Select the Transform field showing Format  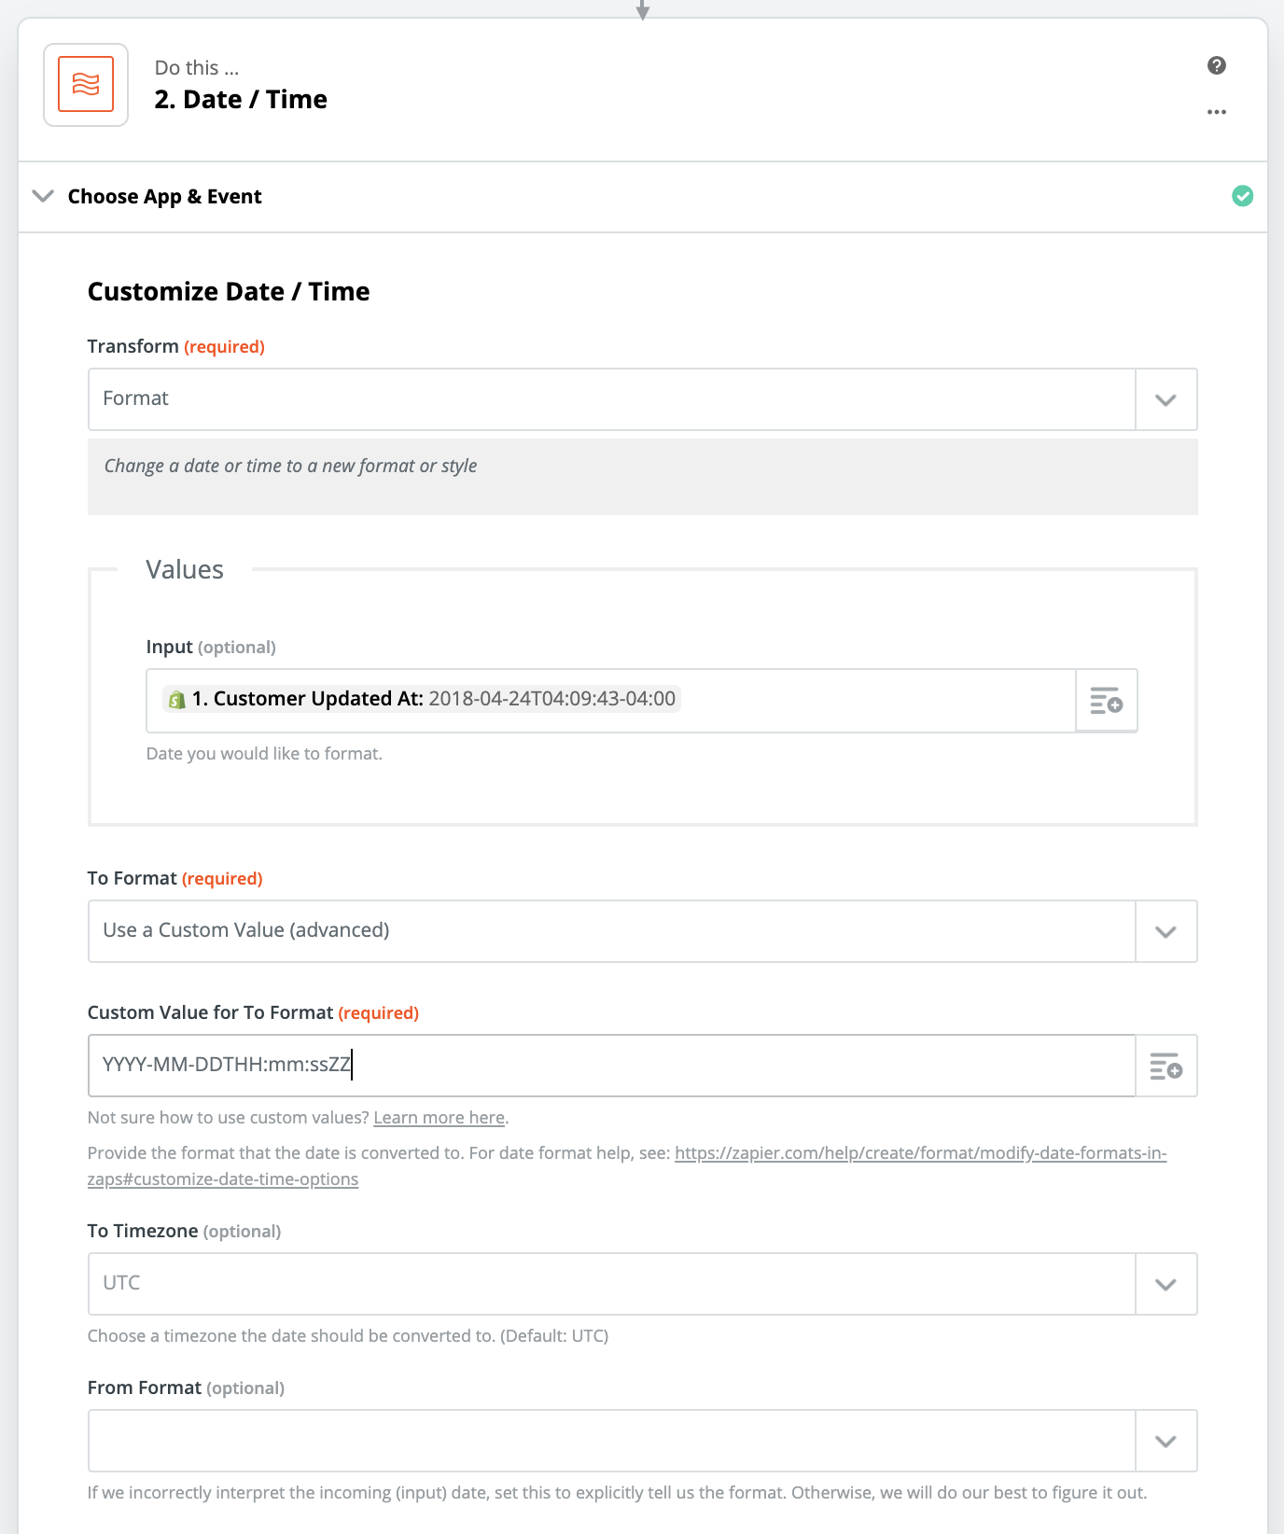click(612, 399)
